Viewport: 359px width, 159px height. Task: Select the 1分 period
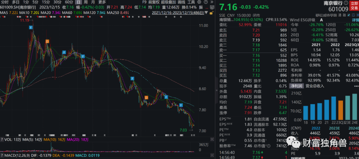point(26,2)
